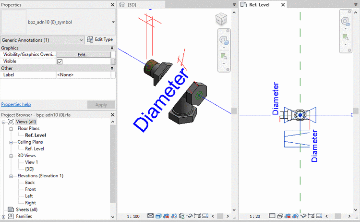360x222 pixels.
Task: Toggle Preview Visibility in the 3D view bar
Action: 205,216
